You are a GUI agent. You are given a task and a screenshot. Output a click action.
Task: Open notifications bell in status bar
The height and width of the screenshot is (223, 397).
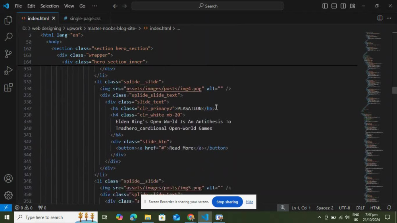[389, 208]
